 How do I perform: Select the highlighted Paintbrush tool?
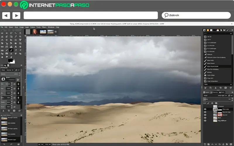point(11,50)
